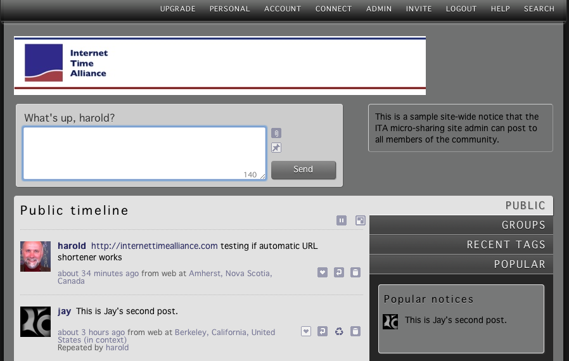Click the pin location icon
569x361 pixels.
[x=276, y=148]
